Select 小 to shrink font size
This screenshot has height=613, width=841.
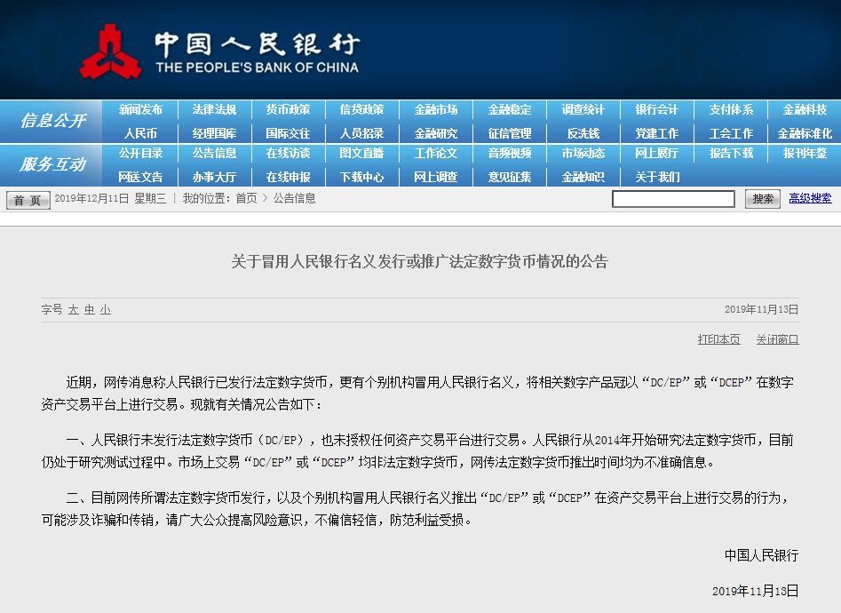(105, 310)
